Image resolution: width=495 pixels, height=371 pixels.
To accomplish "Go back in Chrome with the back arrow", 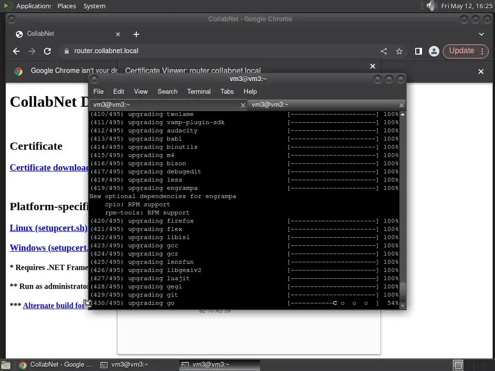I will click(x=16, y=51).
